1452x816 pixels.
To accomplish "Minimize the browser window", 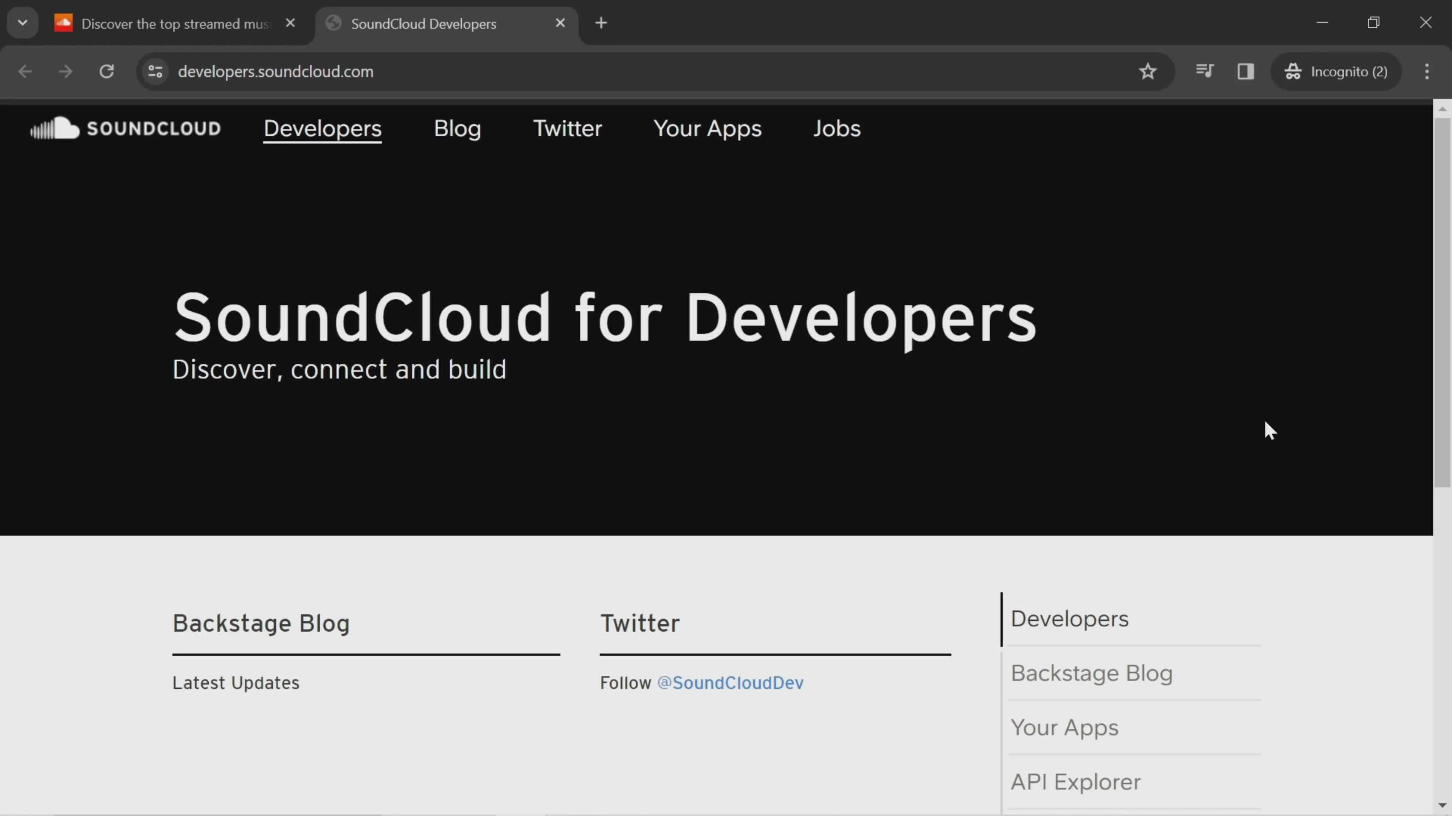I will click(x=1322, y=23).
